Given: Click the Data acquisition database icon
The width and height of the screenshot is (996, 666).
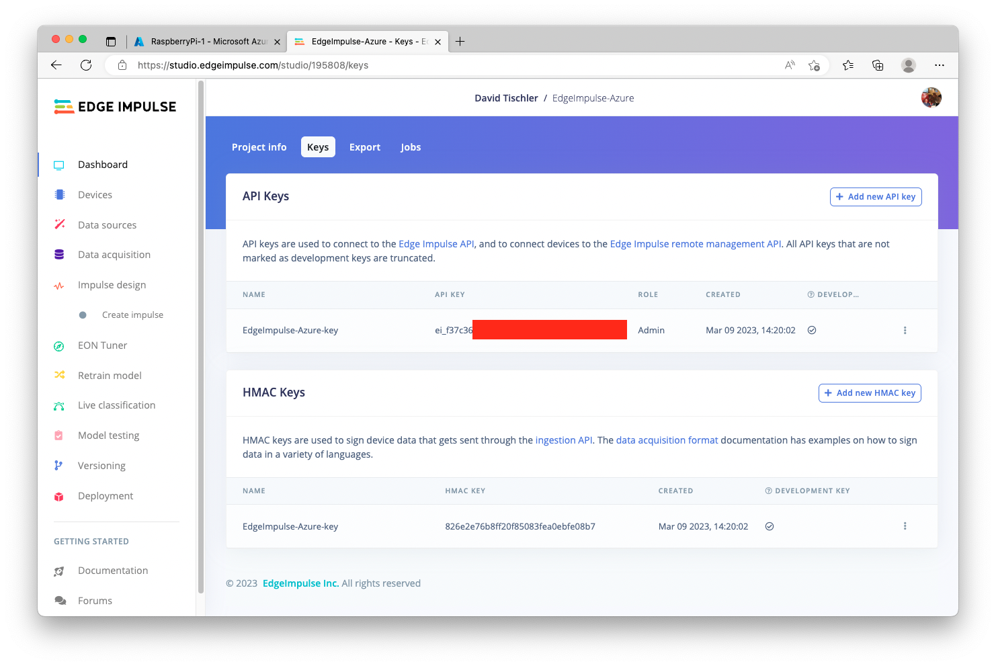Looking at the screenshot, I should tap(59, 255).
